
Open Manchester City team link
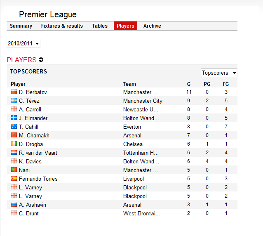pyautogui.click(x=143, y=101)
